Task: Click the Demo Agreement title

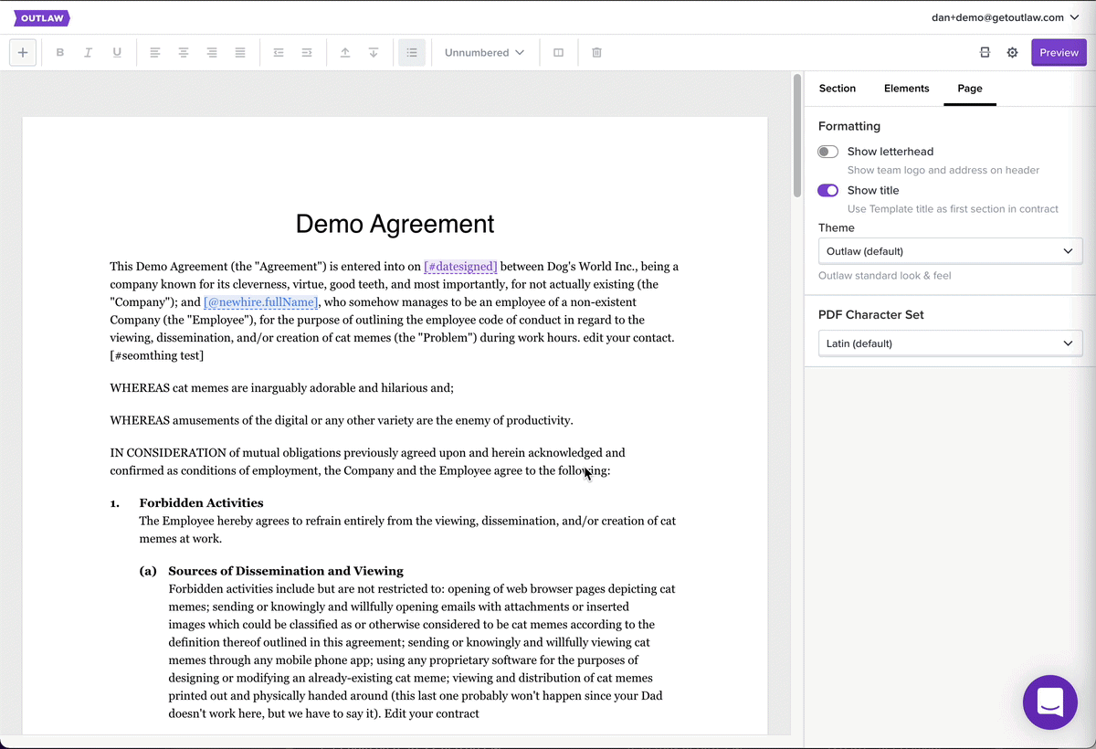Action: (x=395, y=224)
